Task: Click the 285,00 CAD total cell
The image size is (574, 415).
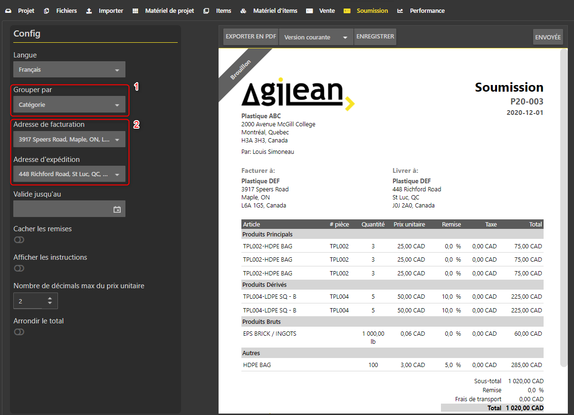Action: point(528,365)
